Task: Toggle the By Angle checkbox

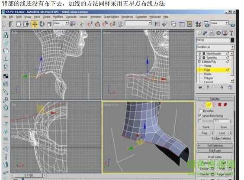Action: (200, 121)
